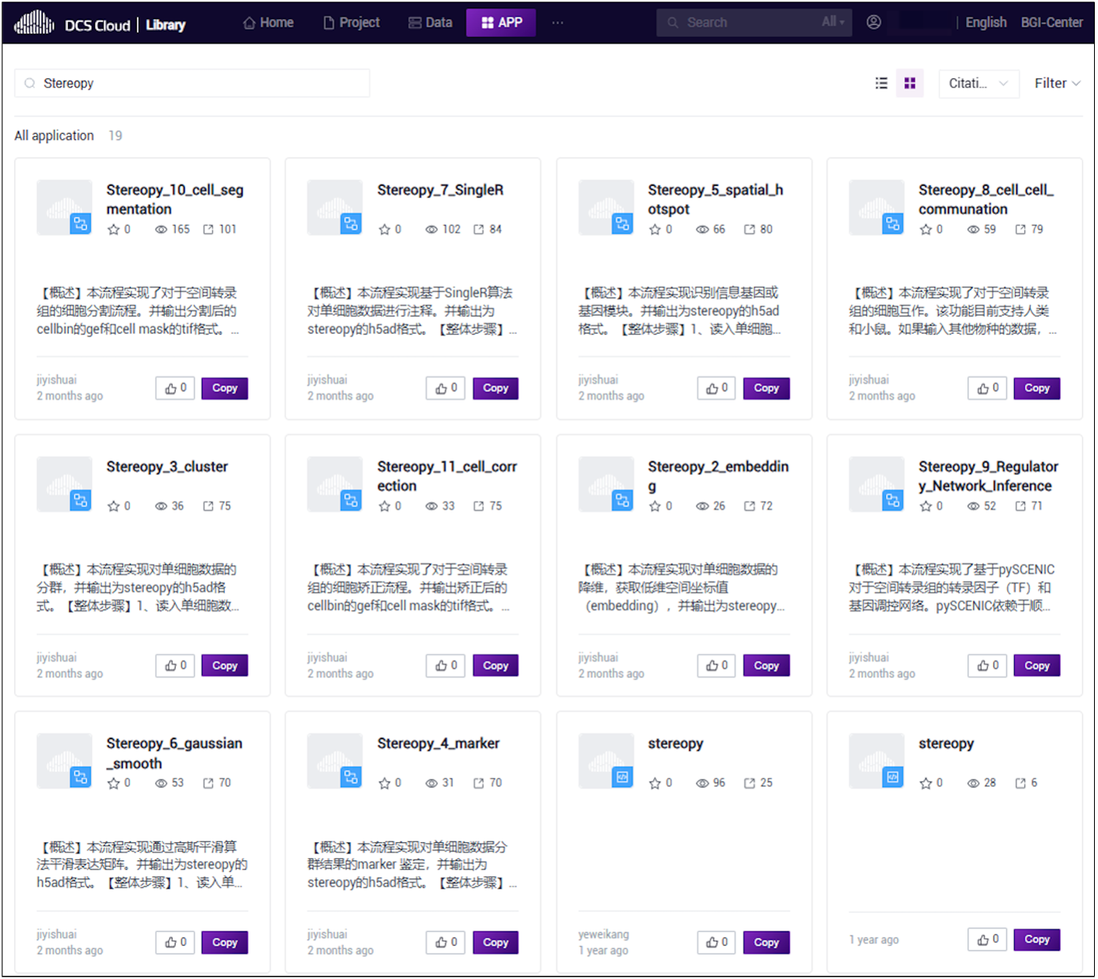Screen dimensions: 1098x979
Task: Switch to grid view layout icon
Action: pyautogui.click(x=910, y=83)
